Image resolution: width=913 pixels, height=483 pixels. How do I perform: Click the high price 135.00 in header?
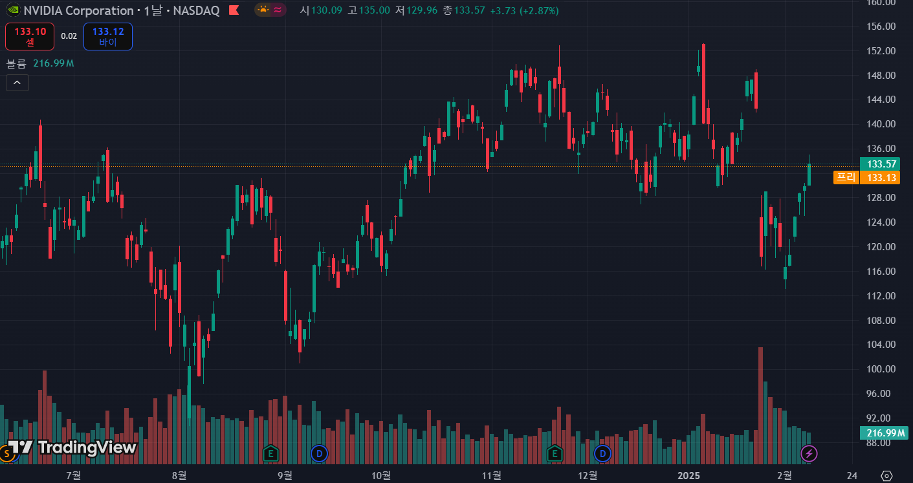pos(374,10)
